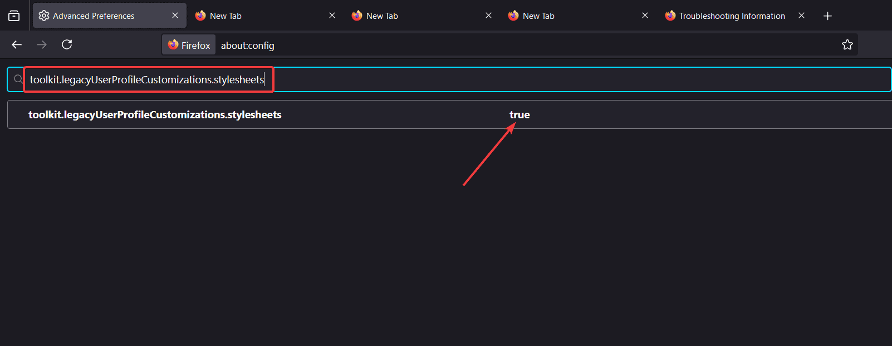892x346 pixels.
Task: Click the back navigation arrow
Action: pyautogui.click(x=17, y=44)
